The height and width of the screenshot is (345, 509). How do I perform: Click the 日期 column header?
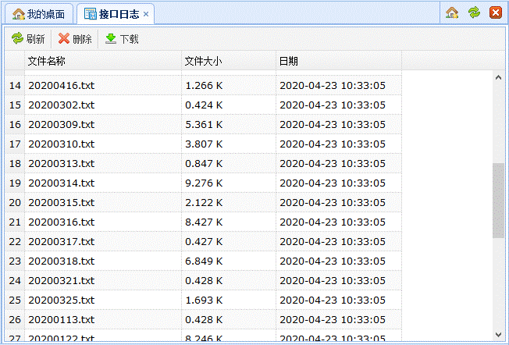pyautogui.click(x=339, y=61)
